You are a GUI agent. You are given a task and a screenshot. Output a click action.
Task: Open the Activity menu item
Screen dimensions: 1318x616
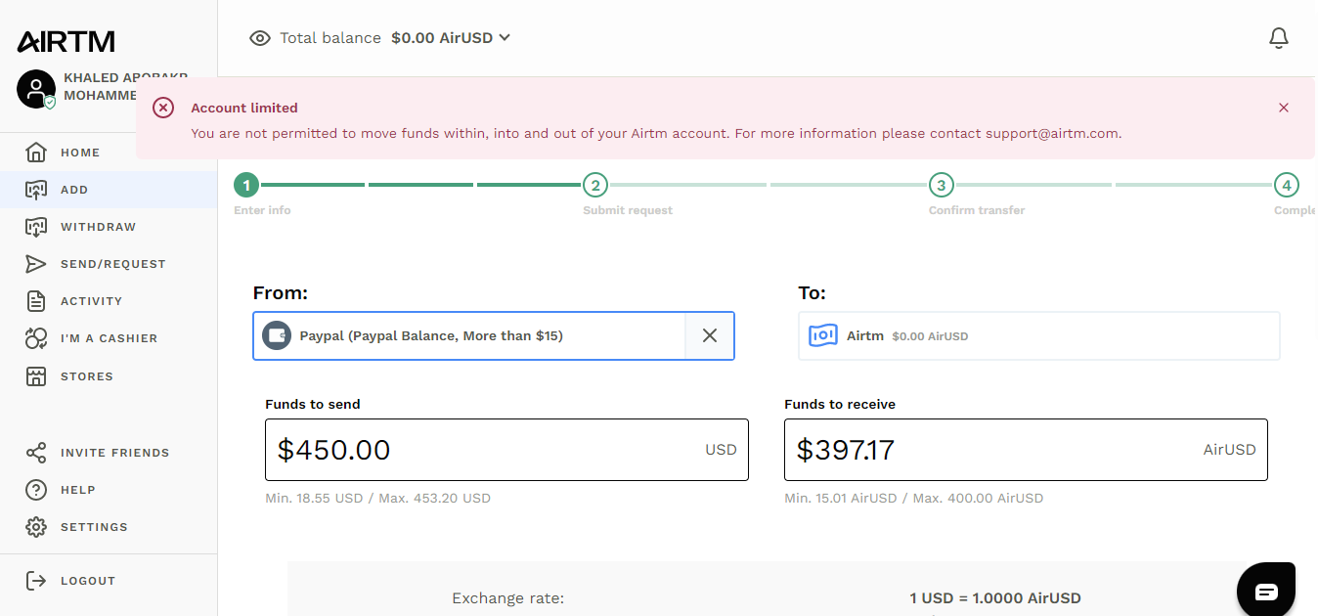click(109, 301)
